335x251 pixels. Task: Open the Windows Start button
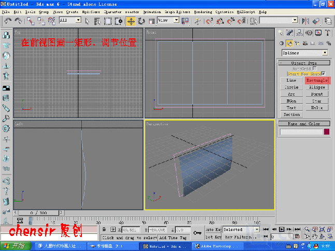[x=16, y=246]
